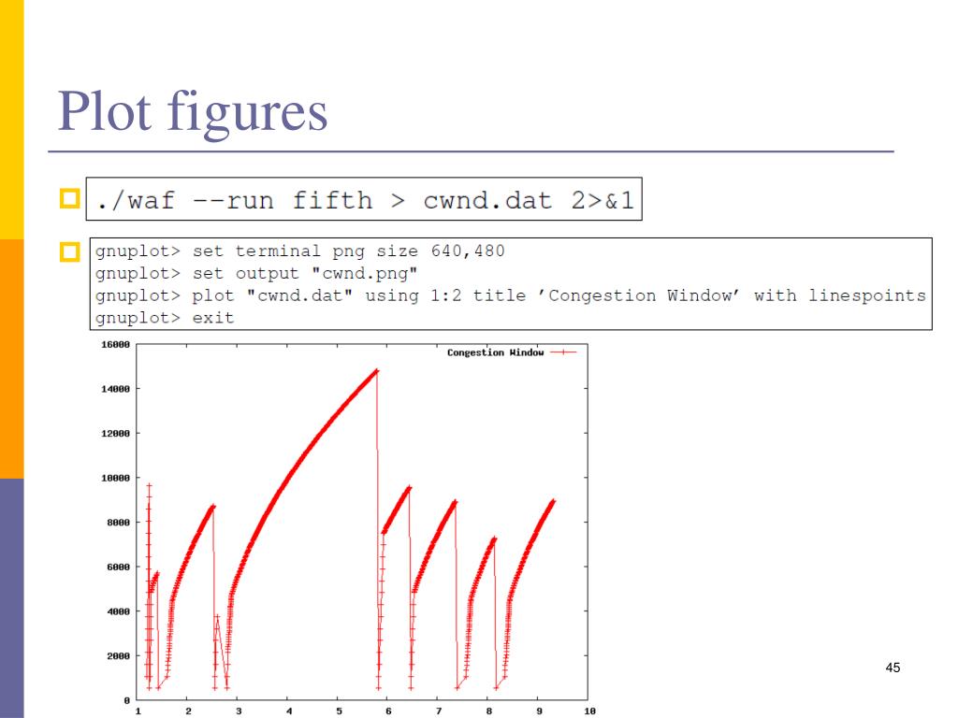
Task: Click y-axis label 14000
Action: pos(115,389)
